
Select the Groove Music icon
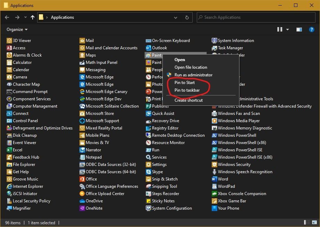click(x=9, y=179)
